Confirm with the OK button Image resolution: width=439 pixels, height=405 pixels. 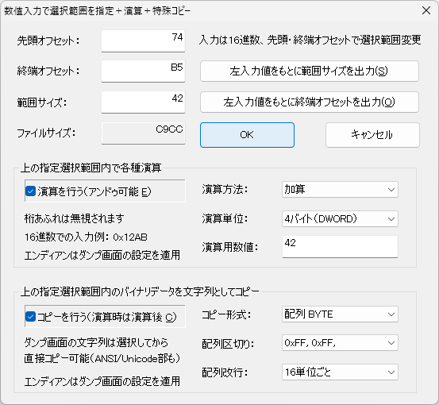click(247, 135)
